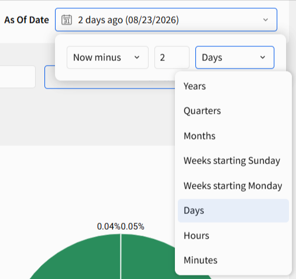Open the 'Now minus' dropdown
Image resolution: width=296 pixels, height=279 pixels.
(108, 57)
